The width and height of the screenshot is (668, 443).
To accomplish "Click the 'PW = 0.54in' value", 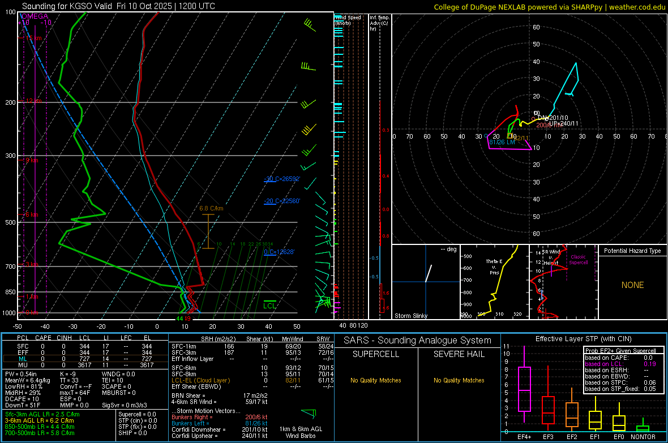I will coord(21,374).
